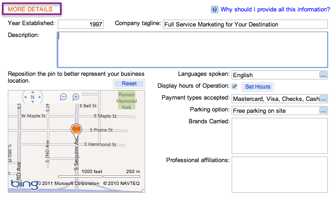Screen dimensions: 336x216
Task: Zoom in on the Bing map
Action: [76, 97]
